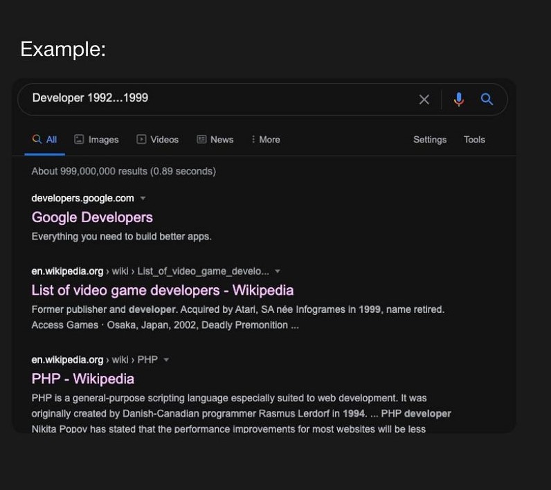This screenshot has width=551, height=490.
Task: Expand dropdown arrow after List_of_video_game_develo...
Action: point(278,271)
